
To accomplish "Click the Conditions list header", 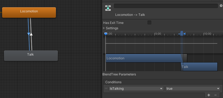I will pos(163,82).
